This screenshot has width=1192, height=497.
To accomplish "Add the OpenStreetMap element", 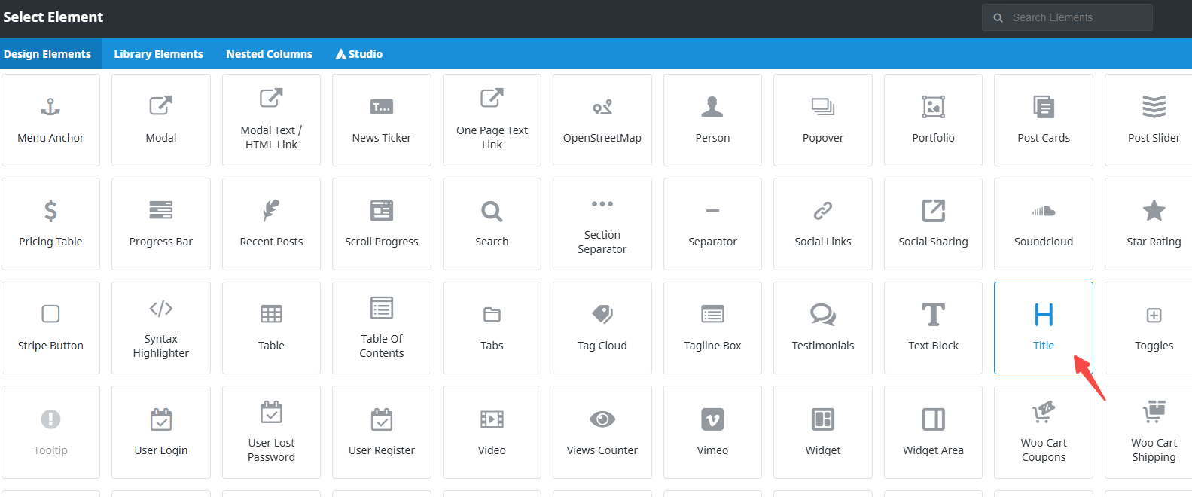I will (602, 120).
